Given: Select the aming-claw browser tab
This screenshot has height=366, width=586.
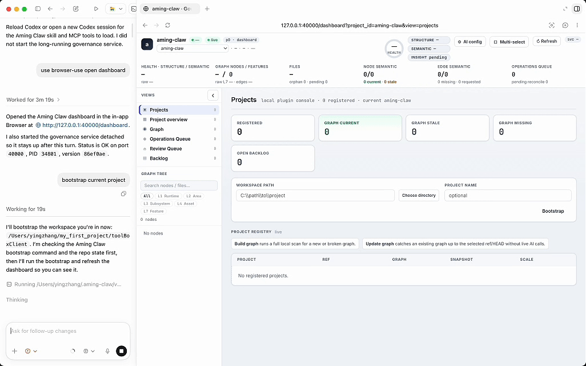Looking at the screenshot, I should [170, 9].
